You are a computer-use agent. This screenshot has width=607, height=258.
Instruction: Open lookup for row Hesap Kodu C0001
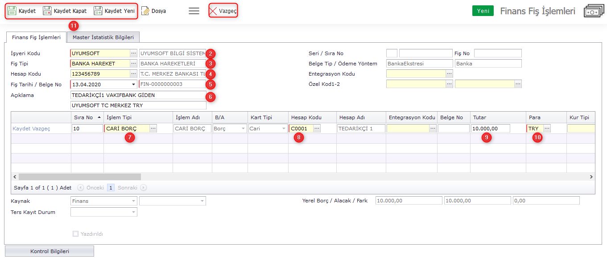[317, 128]
